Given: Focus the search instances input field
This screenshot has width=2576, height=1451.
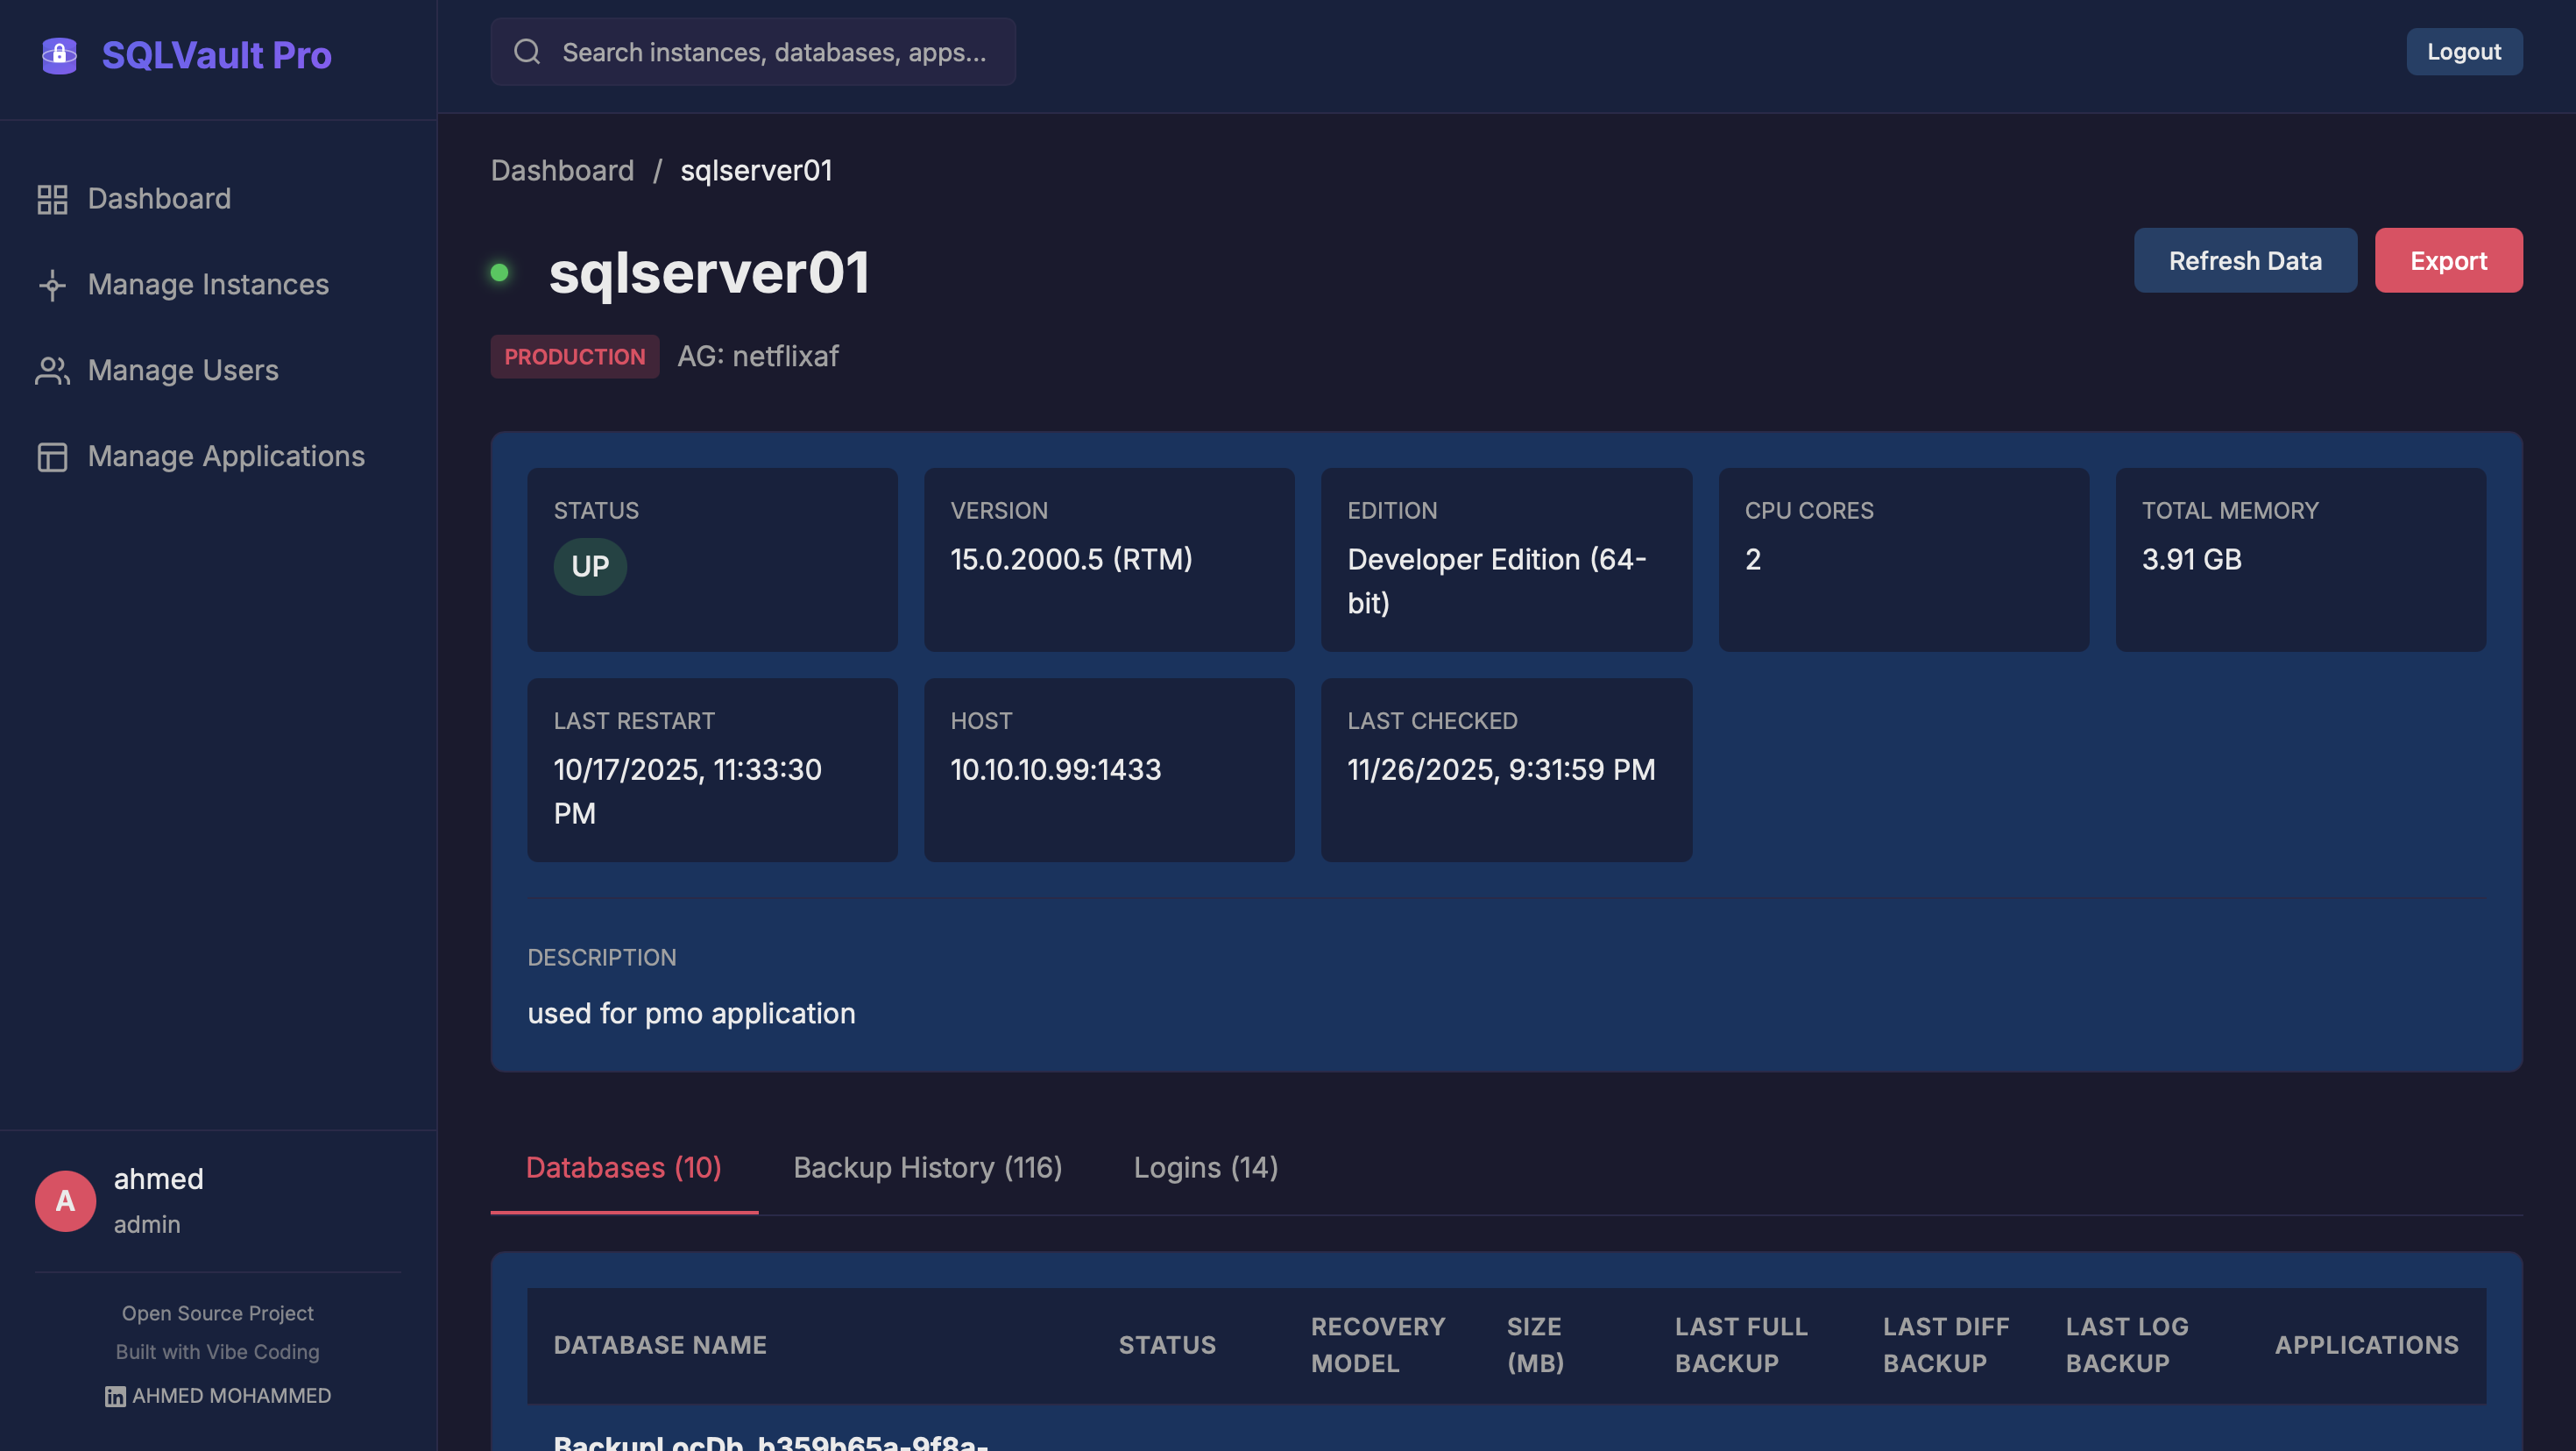Looking at the screenshot, I should 774,52.
